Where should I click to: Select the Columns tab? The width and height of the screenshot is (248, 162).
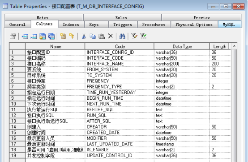[44, 24]
